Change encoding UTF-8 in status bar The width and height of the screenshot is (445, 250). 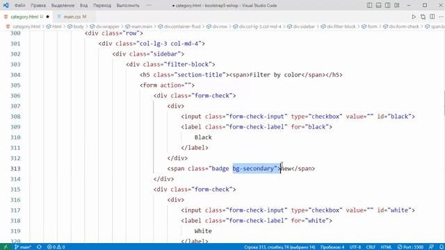tap(355, 247)
